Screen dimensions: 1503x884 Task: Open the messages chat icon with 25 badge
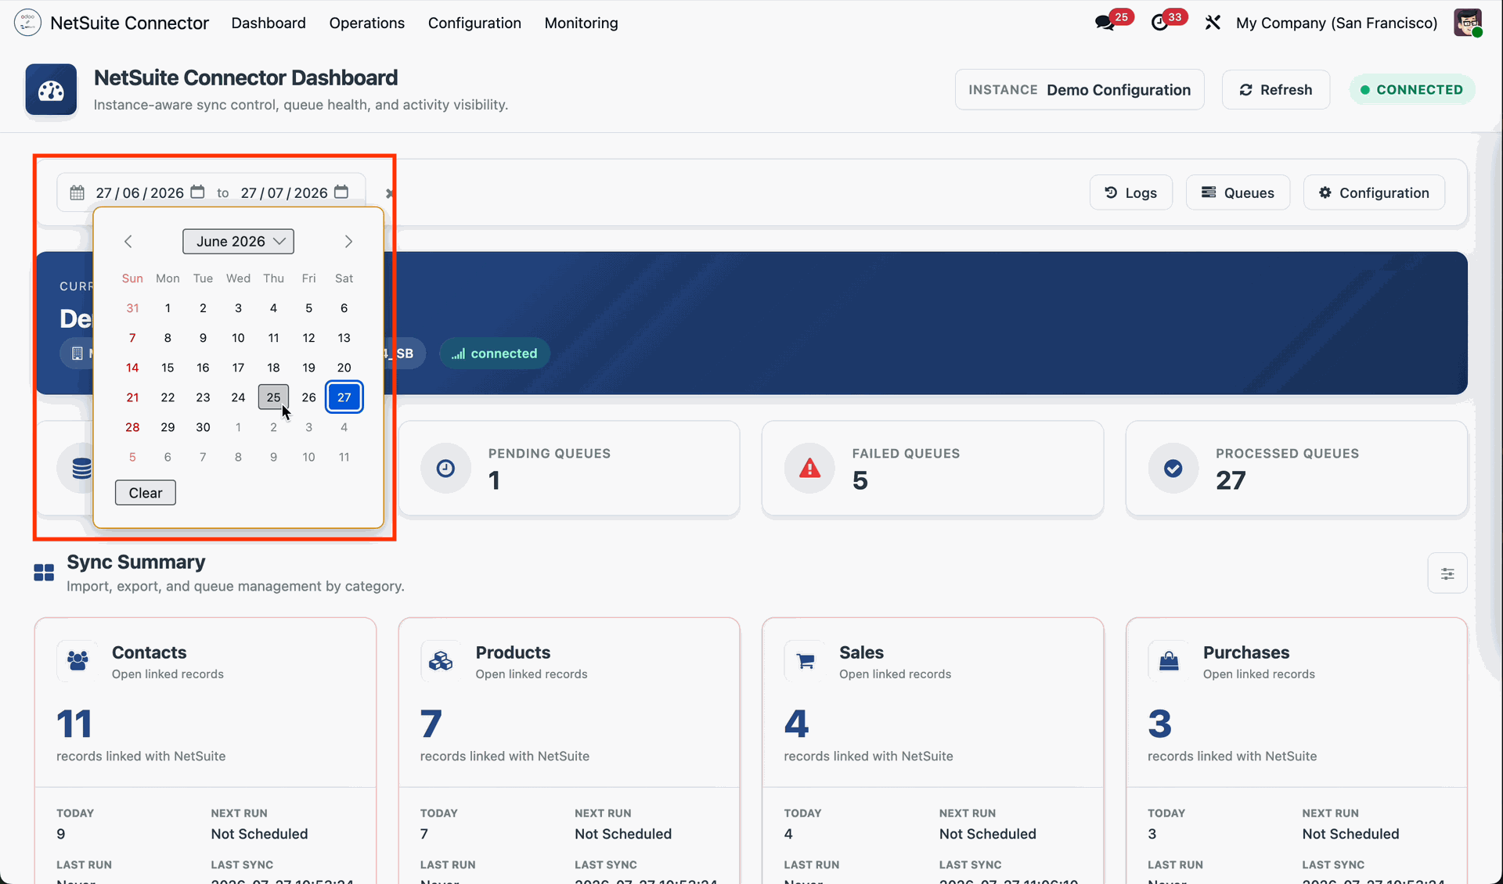(1105, 23)
